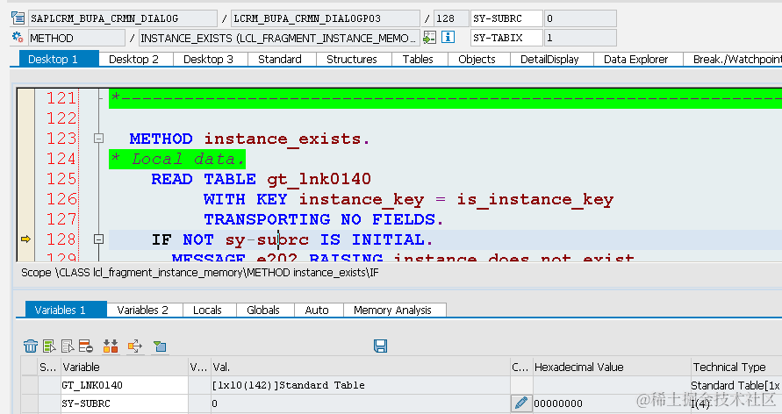The image size is (782, 414).
Task: Click the SY-SUBRC value 0 header field
Action: click(x=580, y=18)
